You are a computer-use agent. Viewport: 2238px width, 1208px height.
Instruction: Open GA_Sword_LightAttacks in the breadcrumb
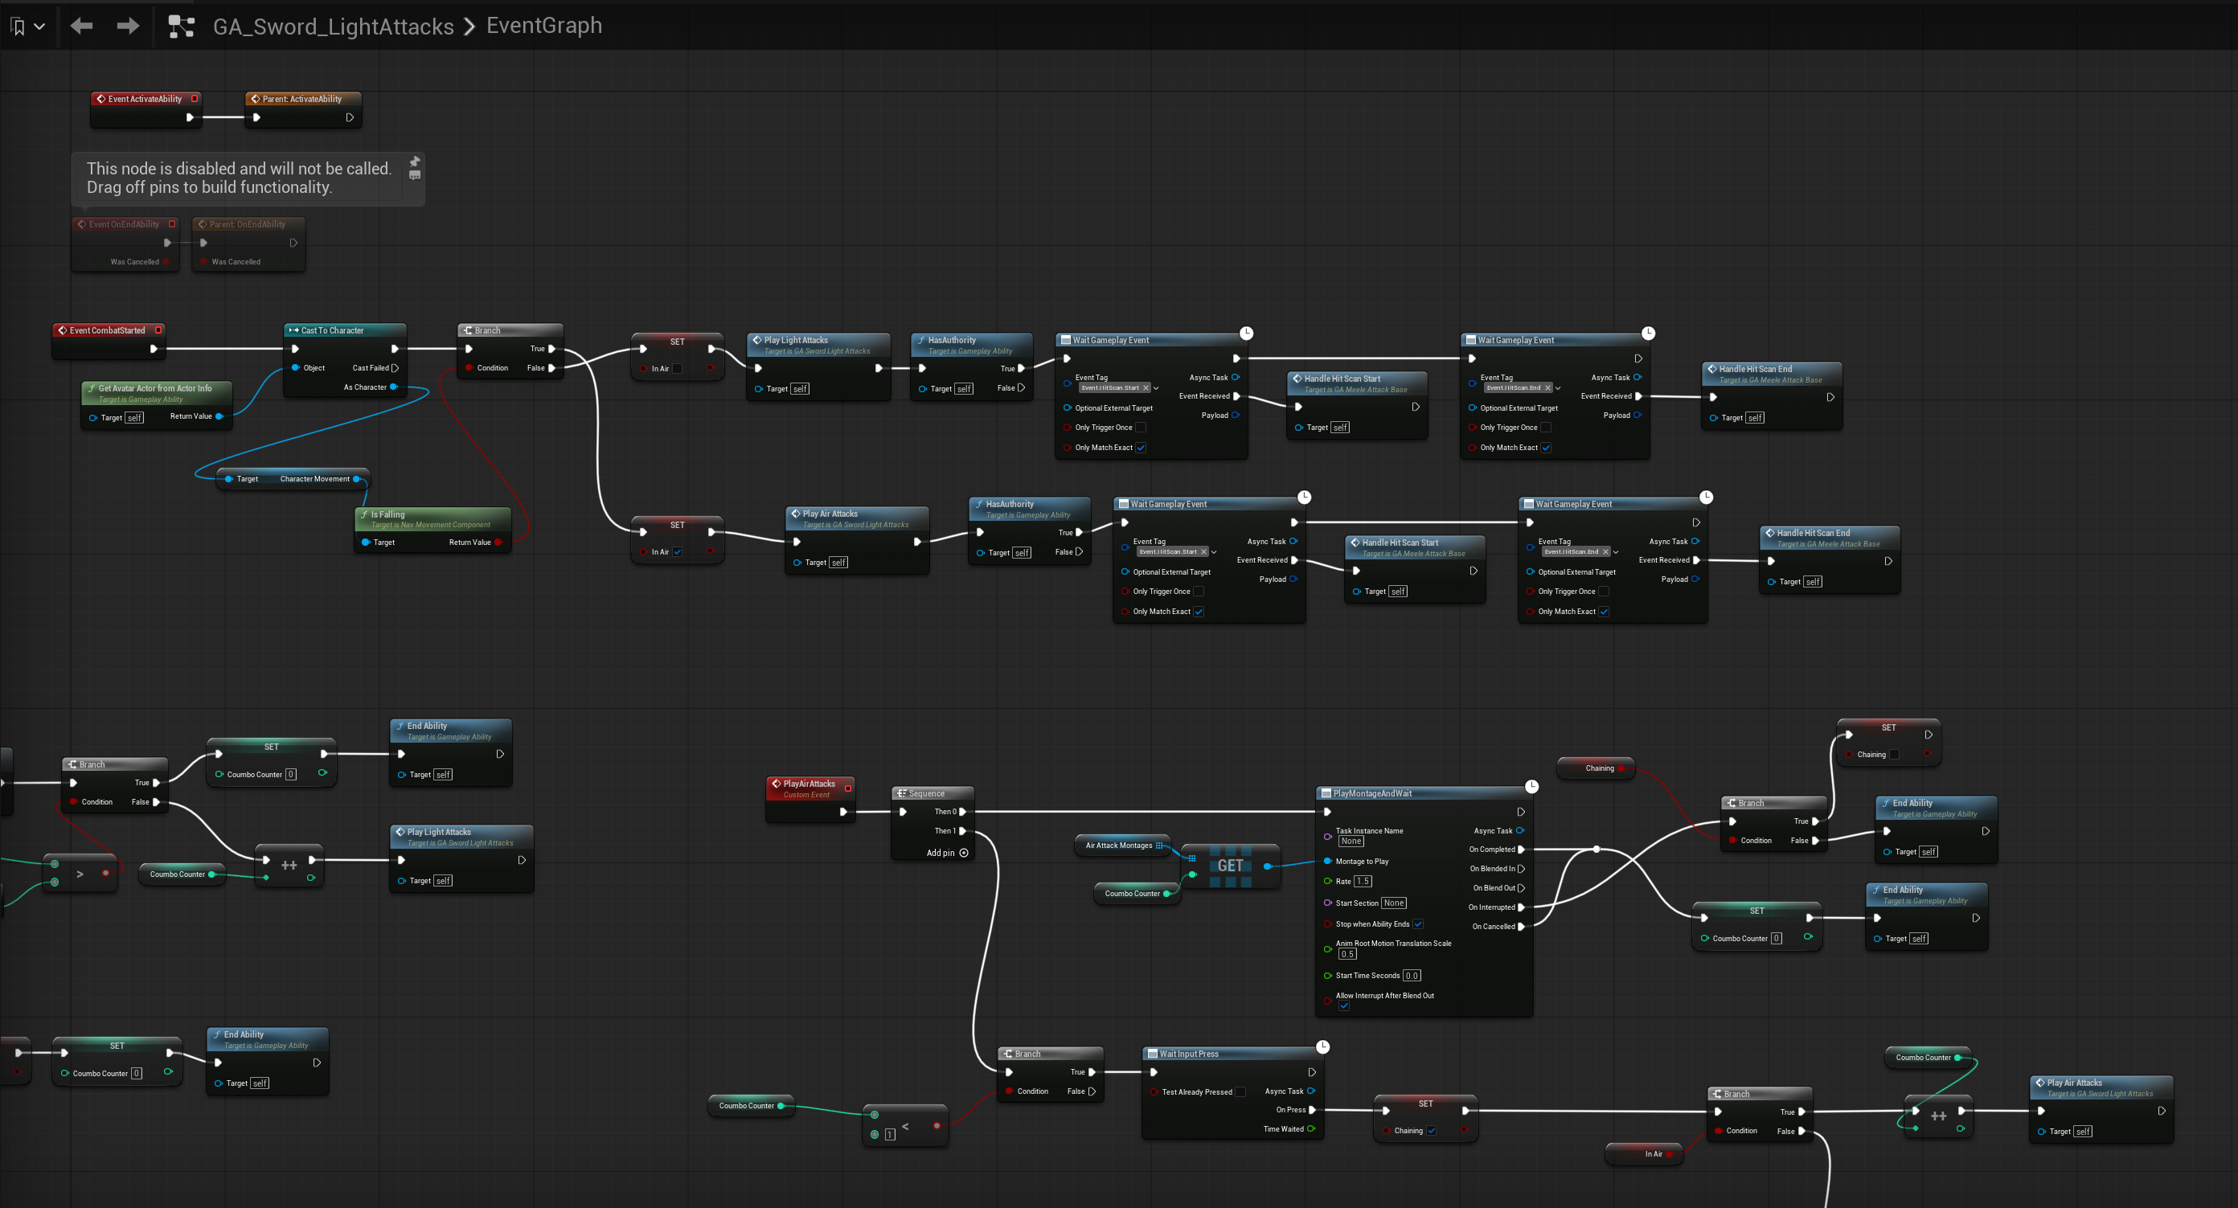(333, 27)
